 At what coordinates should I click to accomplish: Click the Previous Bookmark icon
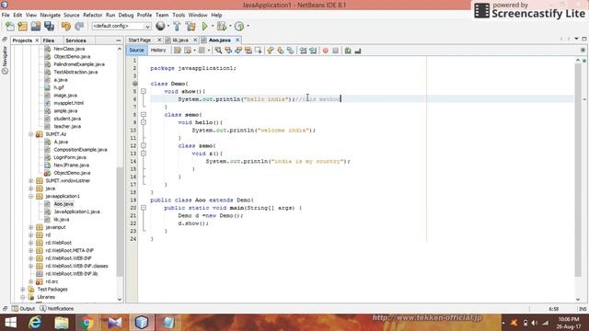point(270,51)
